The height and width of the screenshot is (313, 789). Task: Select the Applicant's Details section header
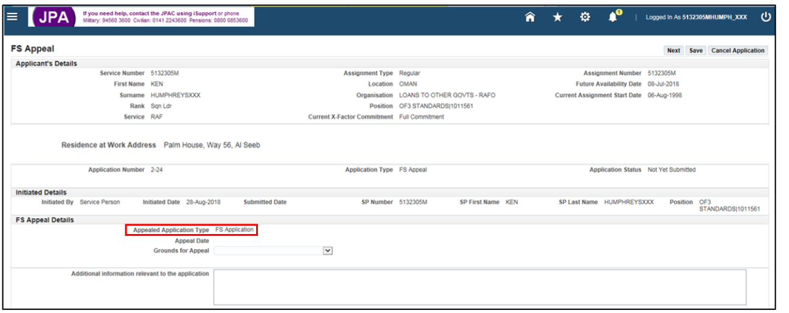(x=46, y=64)
